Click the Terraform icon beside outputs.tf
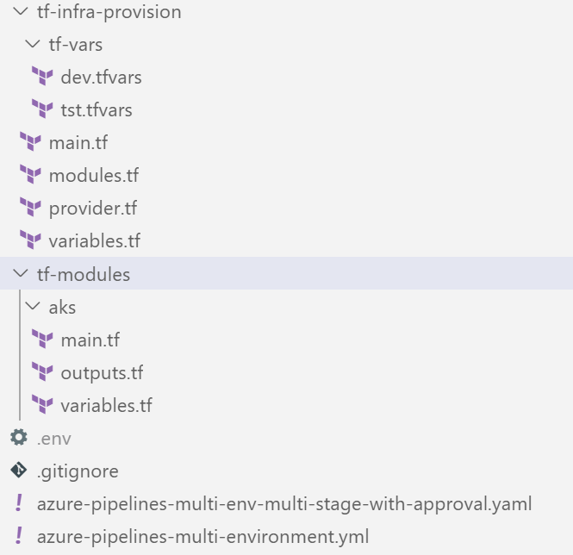Screen dimensions: 573x555 (x=42, y=371)
